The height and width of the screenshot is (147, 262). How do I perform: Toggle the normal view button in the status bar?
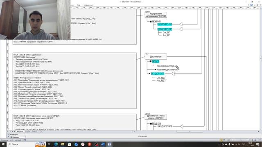coord(221,140)
